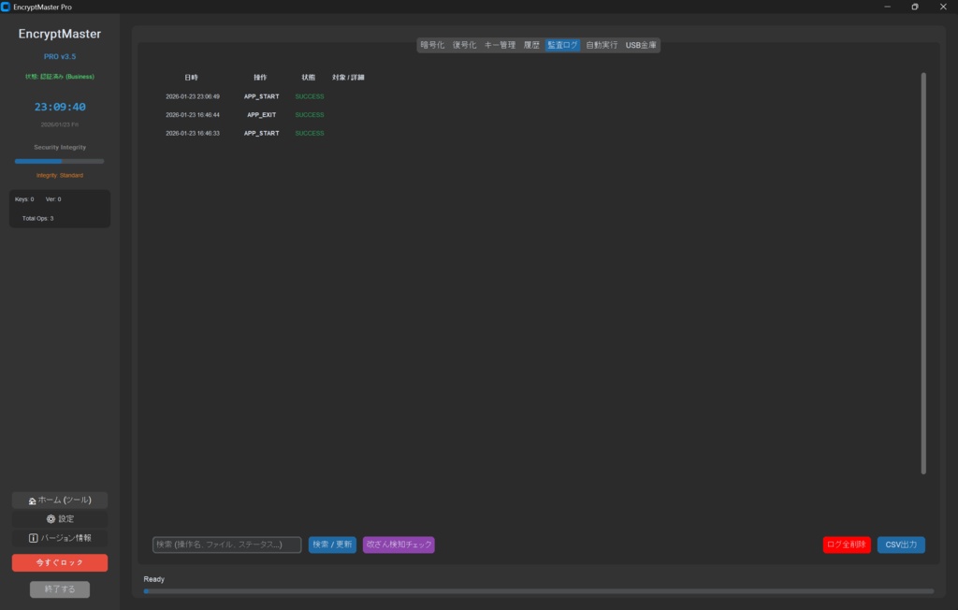Click the 終了する button

59,588
